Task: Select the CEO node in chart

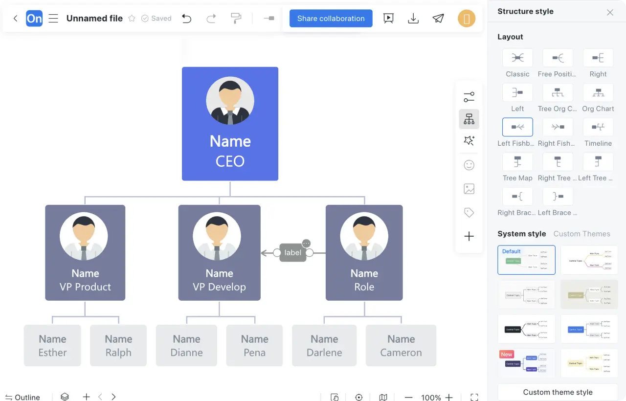Action: (230, 124)
